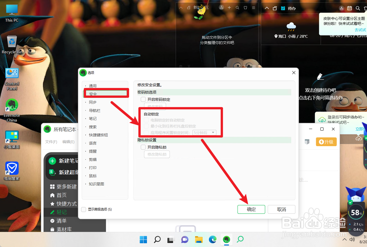Click the 58% acceleration ball widget

click(x=356, y=213)
